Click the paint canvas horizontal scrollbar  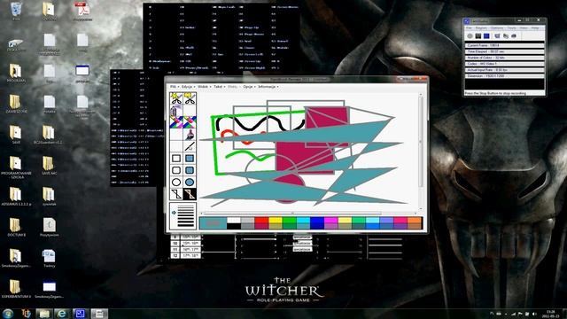click(310, 213)
